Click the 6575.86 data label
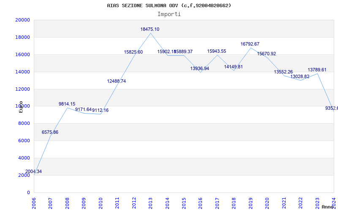 [50, 132]
